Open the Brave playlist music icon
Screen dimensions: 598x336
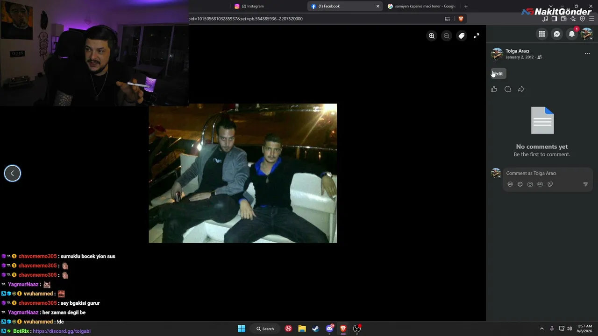(545, 19)
